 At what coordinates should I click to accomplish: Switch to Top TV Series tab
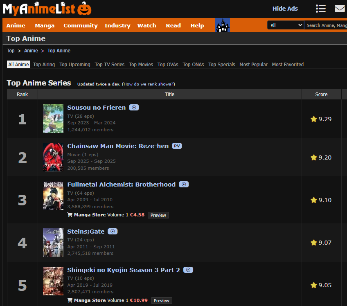(110, 64)
